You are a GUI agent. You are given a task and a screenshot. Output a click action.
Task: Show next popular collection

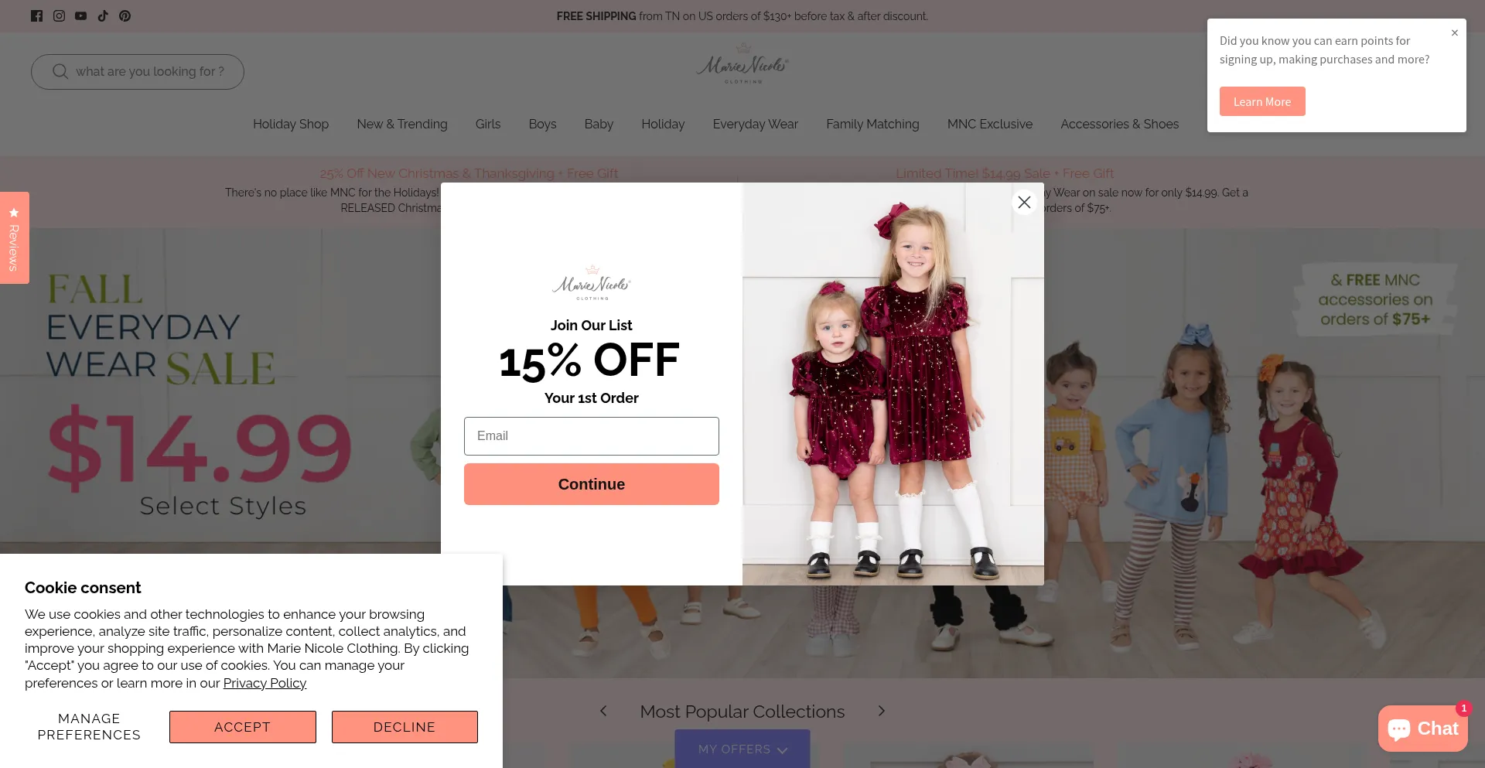[x=881, y=711]
